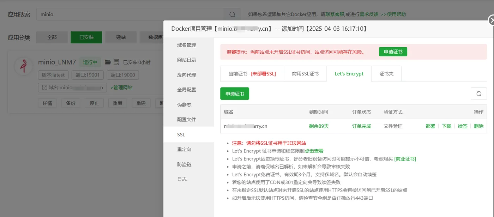Screen dimensions: 494x217
Task: Click 部署 for the certificate row
Action: click(x=430, y=126)
